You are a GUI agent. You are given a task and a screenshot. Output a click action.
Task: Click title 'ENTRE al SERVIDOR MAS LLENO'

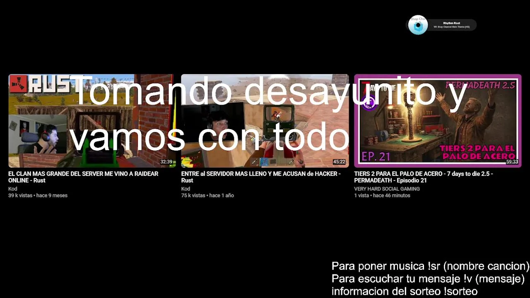point(261,177)
